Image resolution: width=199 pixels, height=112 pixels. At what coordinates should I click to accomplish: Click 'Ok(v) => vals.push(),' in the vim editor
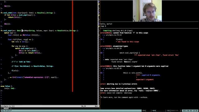coord(29,51)
